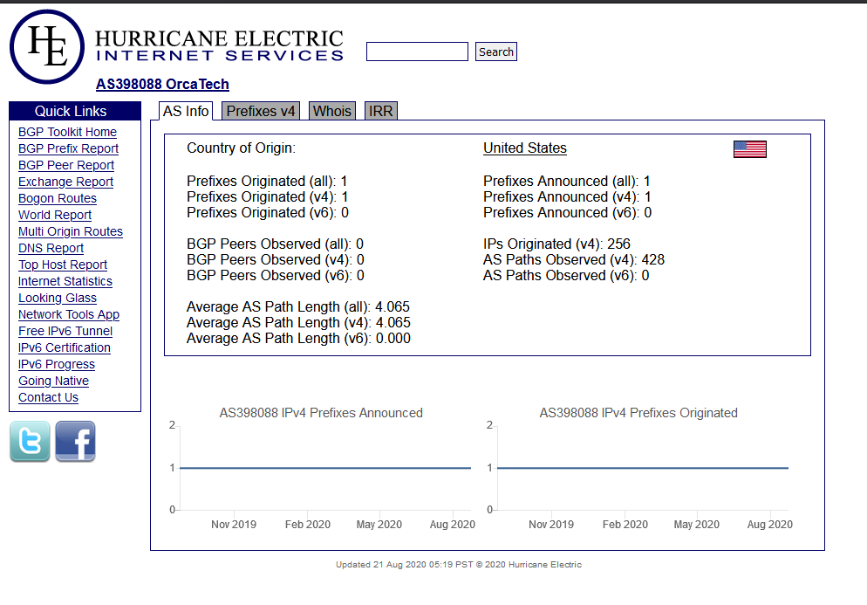Click 'Average AS Path Length (all): 4.065'
867x605 pixels.
click(298, 306)
